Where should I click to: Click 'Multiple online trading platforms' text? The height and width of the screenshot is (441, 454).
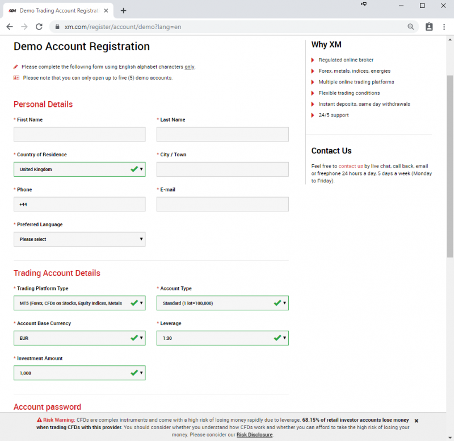tap(356, 82)
